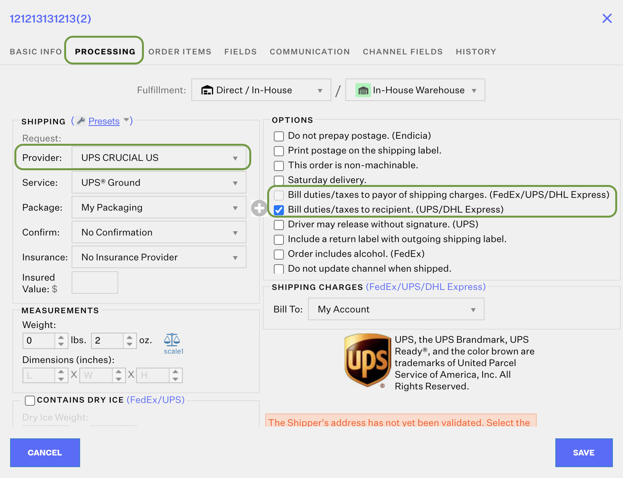This screenshot has width=623, height=478.
Task: Click order number 121213131213(2) title
Action: point(50,19)
